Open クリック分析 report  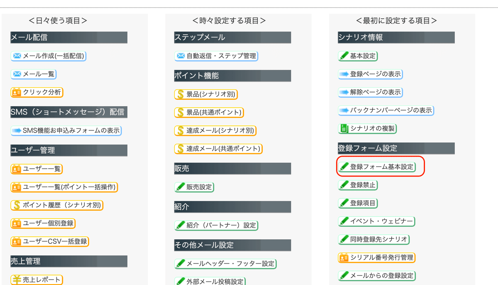pyautogui.click(x=37, y=92)
